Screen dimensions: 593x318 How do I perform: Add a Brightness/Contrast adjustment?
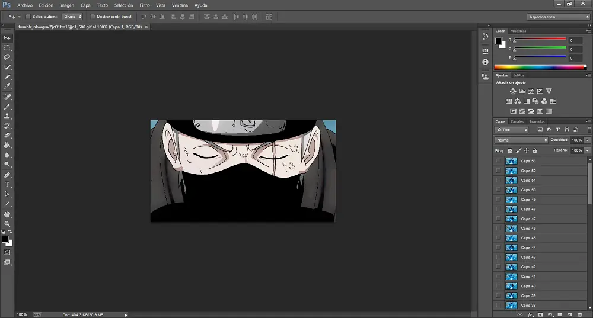tap(513, 91)
